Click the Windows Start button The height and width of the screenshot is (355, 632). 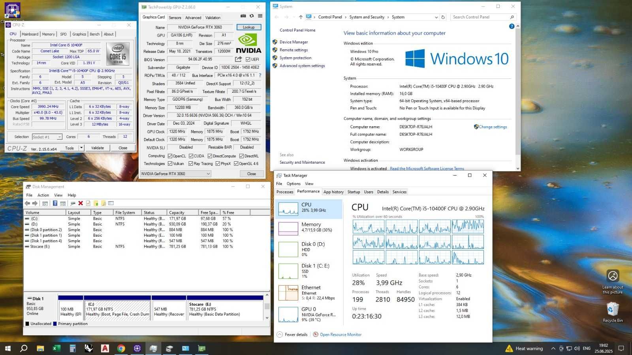(8, 348)
